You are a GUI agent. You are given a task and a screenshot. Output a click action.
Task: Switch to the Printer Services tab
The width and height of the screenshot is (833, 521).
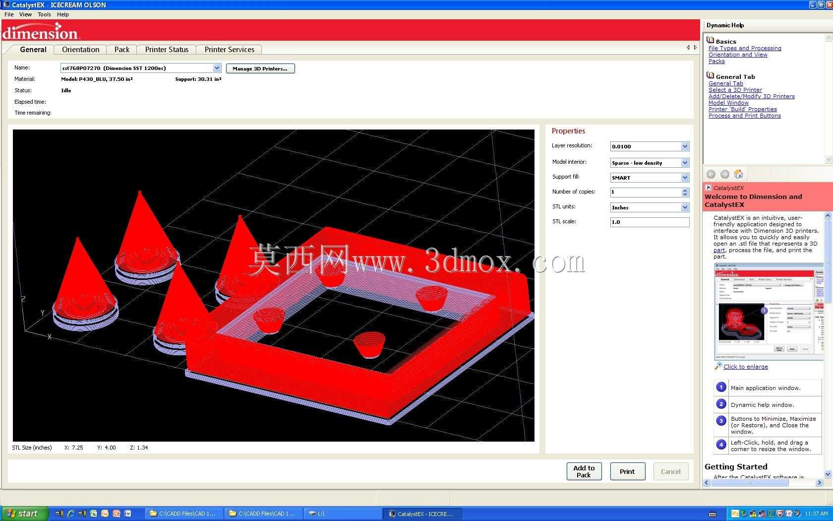pos(229,50)
